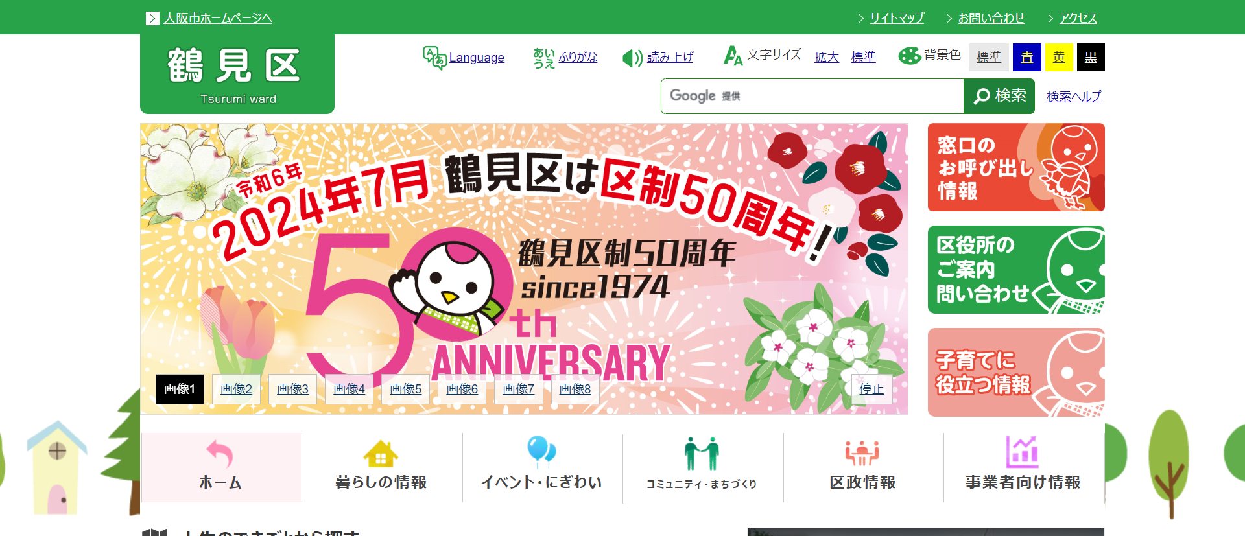The width and height of the screenshot is (1245, 536).
Task: Switch the carousel to 画像2
Action: coord(236,389)
